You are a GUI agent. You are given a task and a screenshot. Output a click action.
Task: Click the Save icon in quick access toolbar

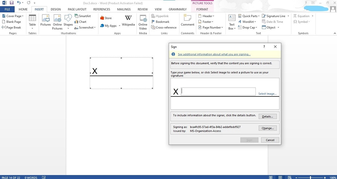(x=11, y=3)
